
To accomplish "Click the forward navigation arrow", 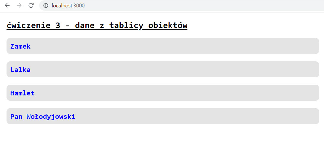I will pos(19,6).
